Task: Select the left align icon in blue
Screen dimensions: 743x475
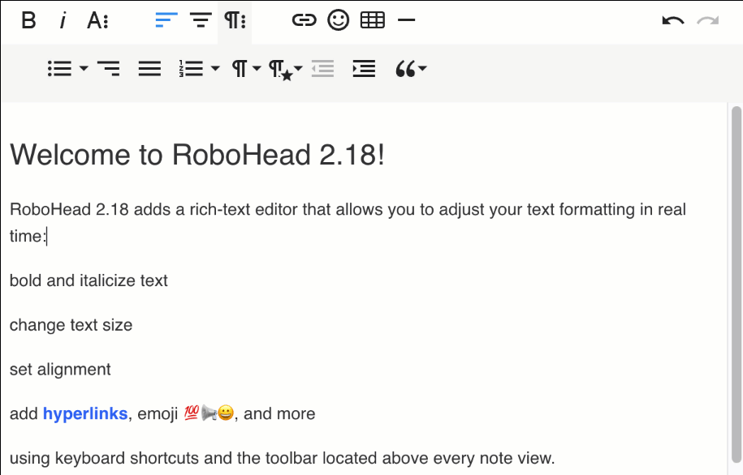Action: pos(166,20)
